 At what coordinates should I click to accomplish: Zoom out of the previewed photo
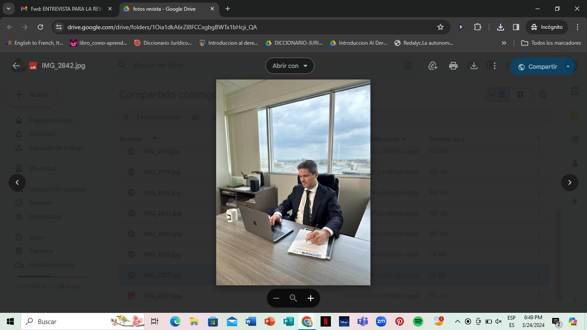(x=276, y=298)
